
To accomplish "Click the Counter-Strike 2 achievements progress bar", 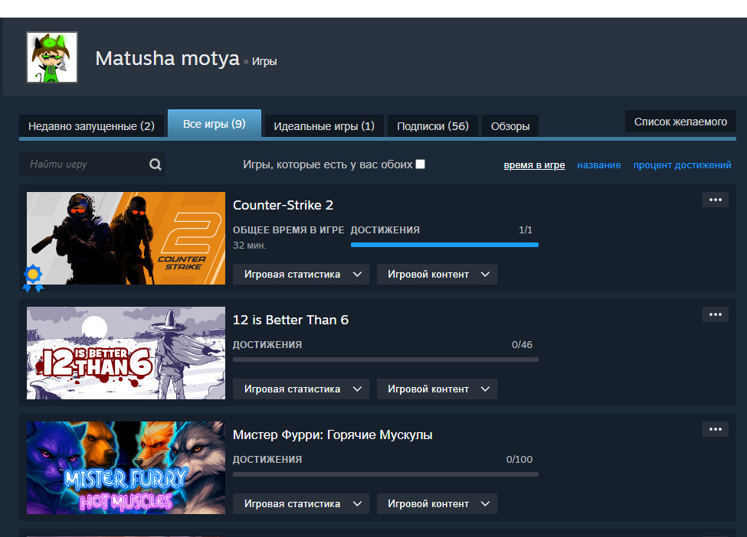I will click(444, 245).
